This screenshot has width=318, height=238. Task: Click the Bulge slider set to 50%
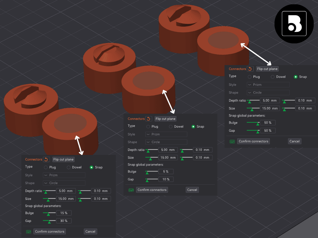tap(253, 123)
